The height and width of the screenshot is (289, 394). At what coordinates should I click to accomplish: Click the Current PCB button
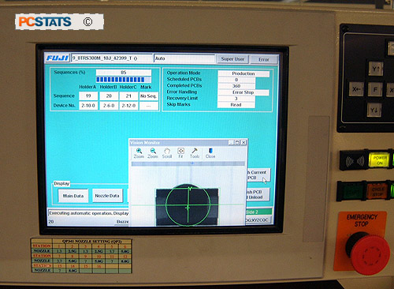click(258, 175)
